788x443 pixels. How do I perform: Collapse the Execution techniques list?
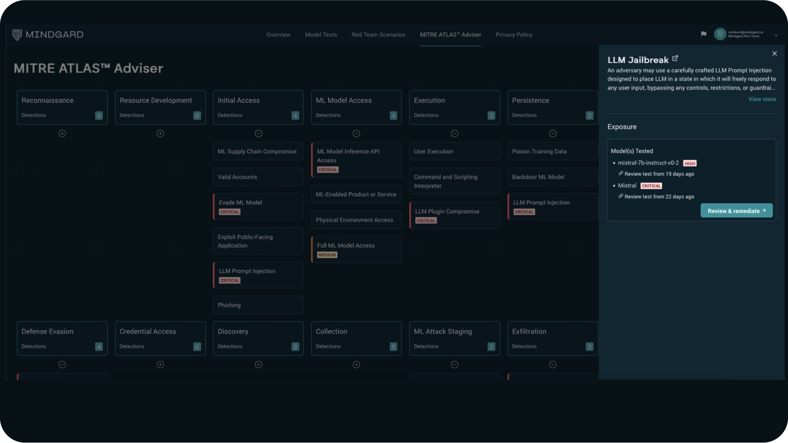455,134
